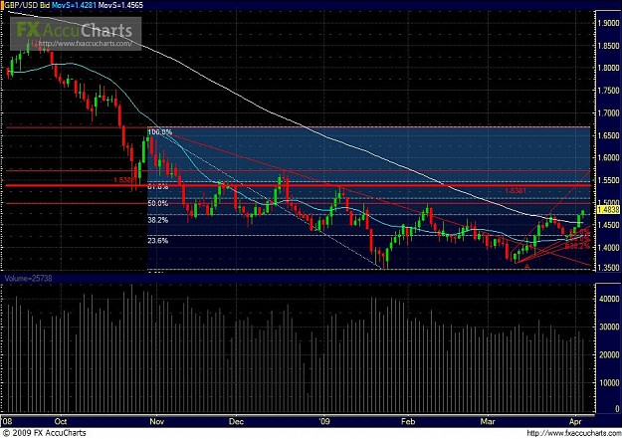This screenshot has height=439, width=622.
Task: Select the 20000 volume axis label
Action: (x=608, y=355)
